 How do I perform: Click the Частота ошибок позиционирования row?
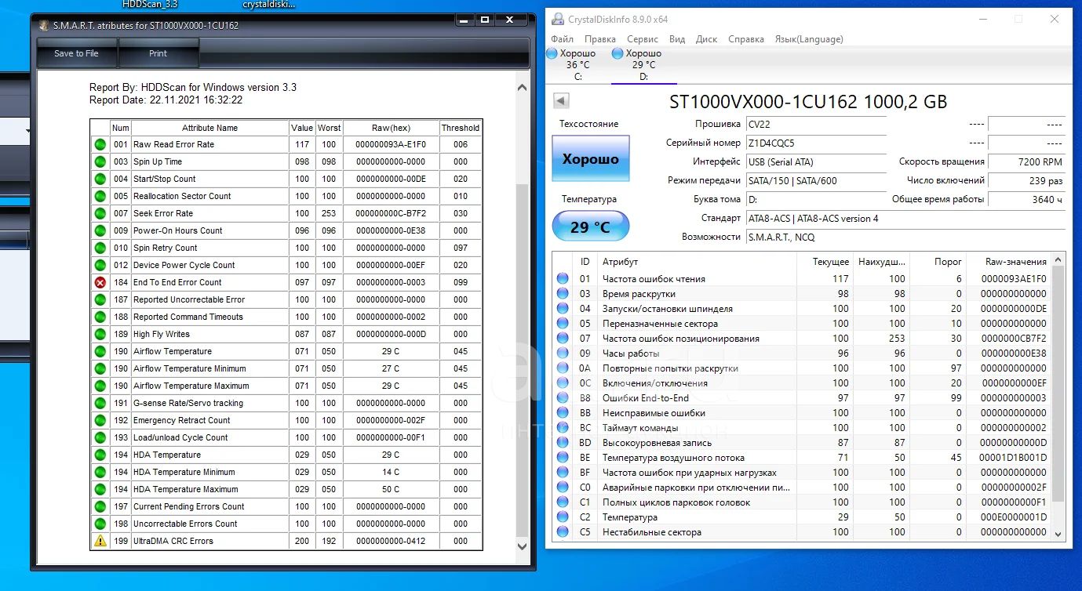click(x=802, y=338)
